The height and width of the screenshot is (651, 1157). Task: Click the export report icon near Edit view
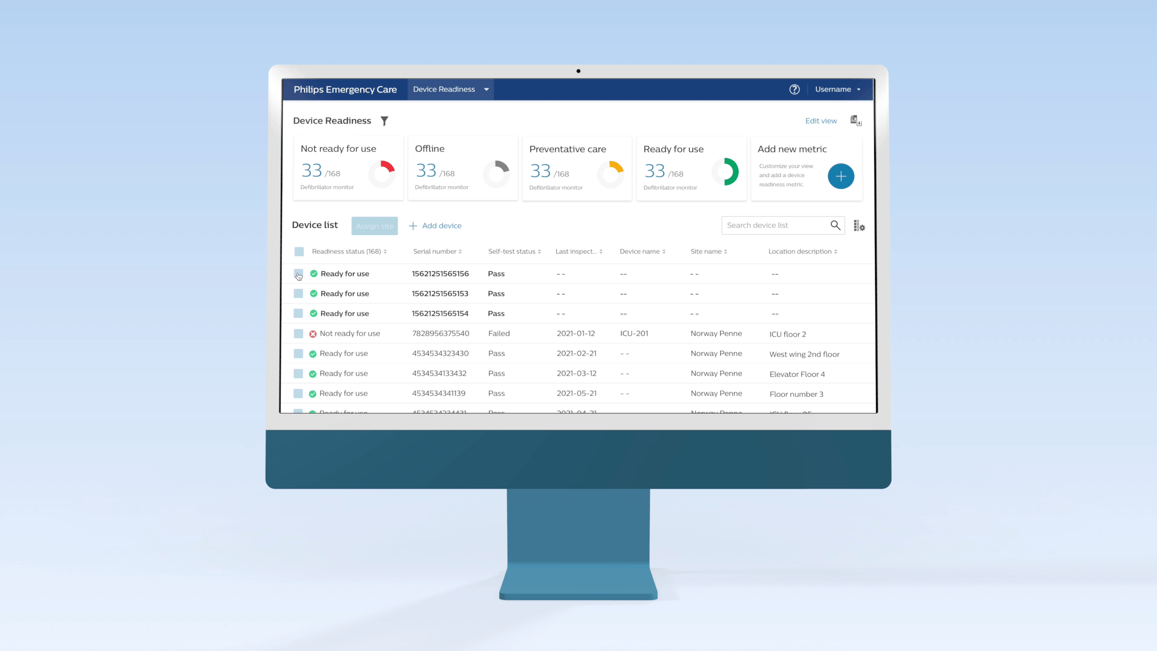856,121
